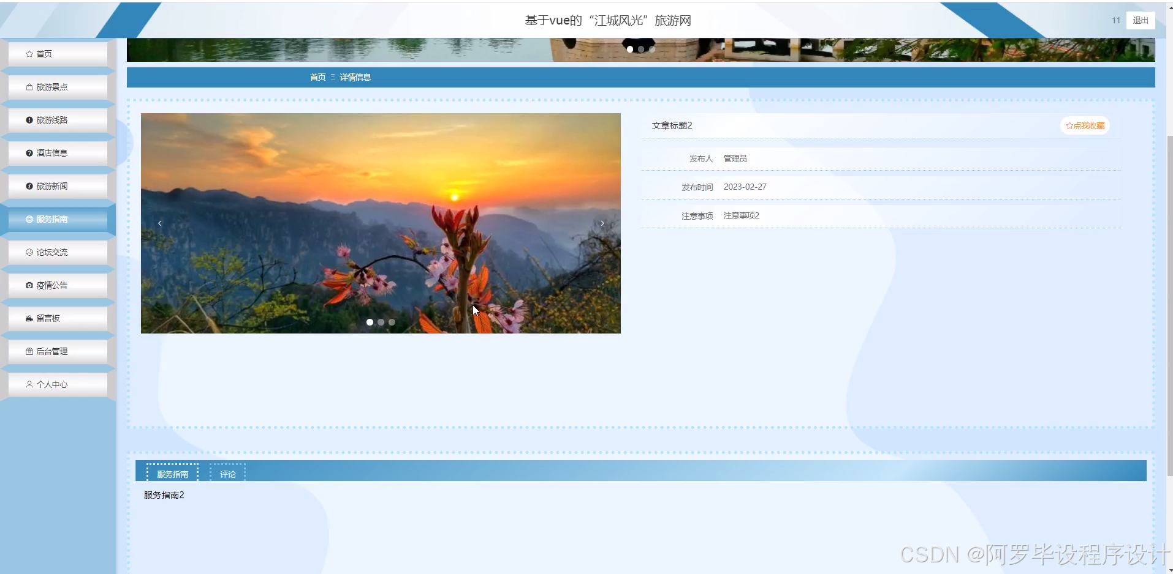This screenshot has height=574, width=1173.
Task: Click the bag icon beside 旅游景点
Action: click(x=29, y=87)
